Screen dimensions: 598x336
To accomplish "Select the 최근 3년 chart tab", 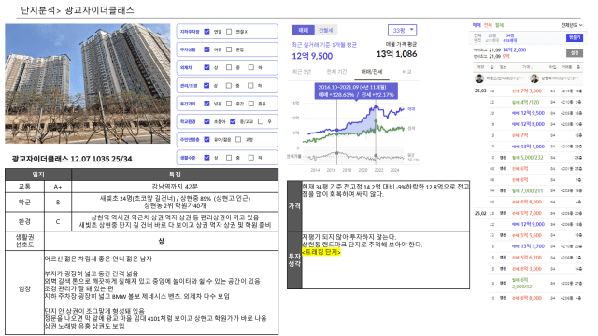I will click(302, 72).
